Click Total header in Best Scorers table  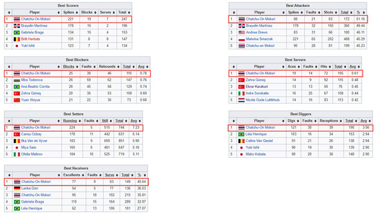[122, 12]
